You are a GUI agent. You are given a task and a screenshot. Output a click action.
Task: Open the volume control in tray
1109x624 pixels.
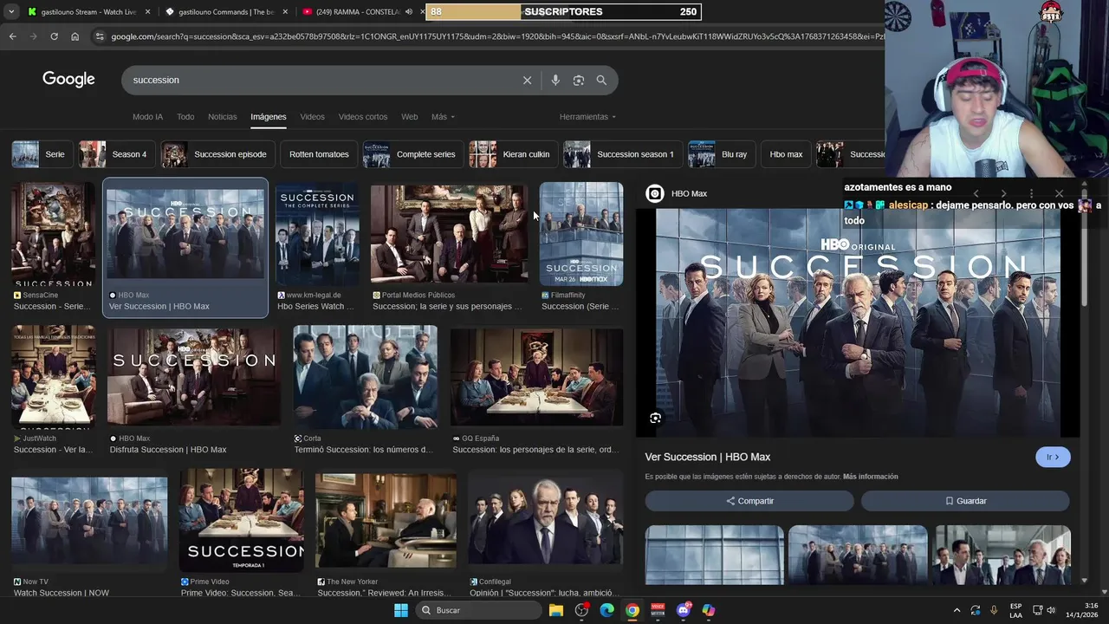coord(1052,610)
